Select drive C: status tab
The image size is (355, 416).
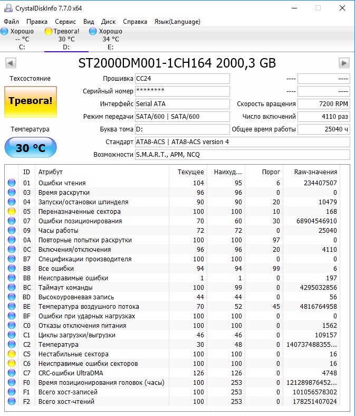(x=22, y=39)
